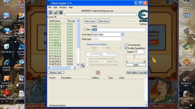Screen dimensions: 195x109
Task: Open Sins of a Solar Empire icon
Action: (x=186, y=4)
